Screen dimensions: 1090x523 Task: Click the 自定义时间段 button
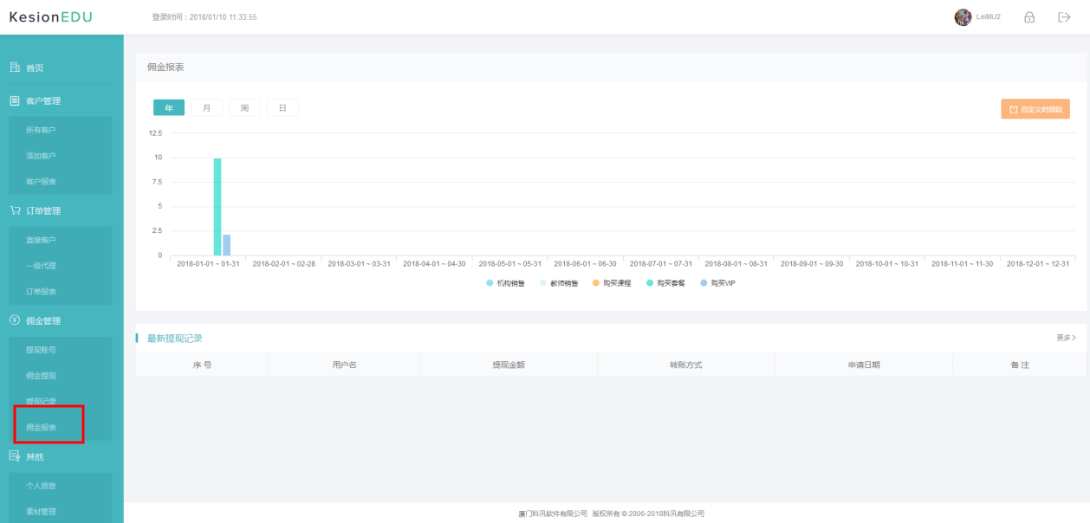[x=1035, y=109]
